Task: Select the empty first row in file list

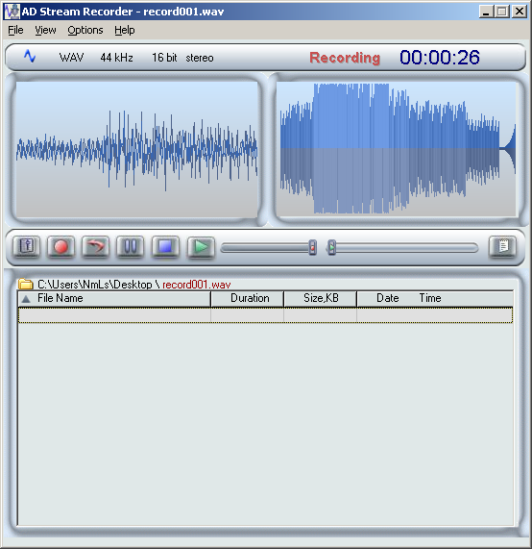Action: pos(265,315)
